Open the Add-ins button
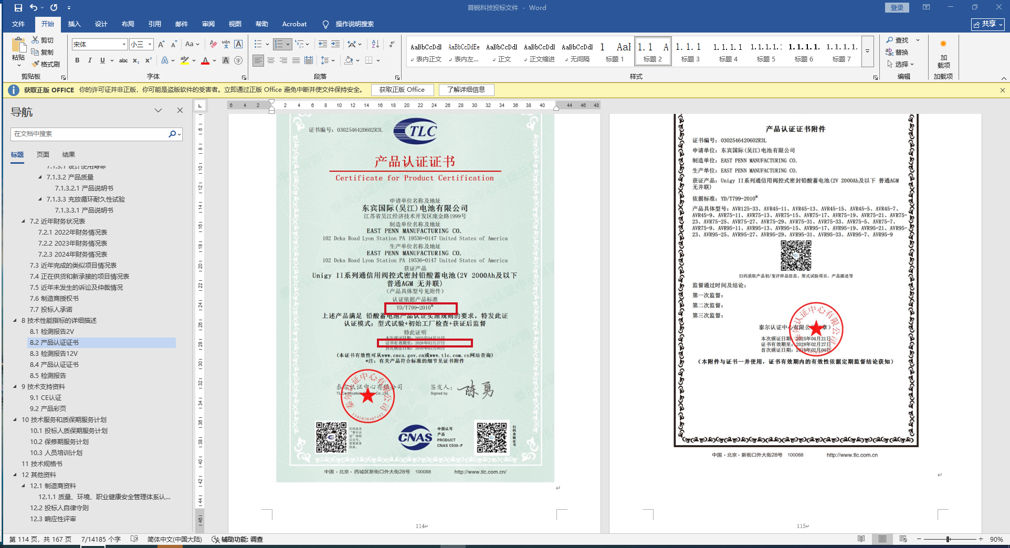Viewport: 1010px width, 548px height. point(943,54)
